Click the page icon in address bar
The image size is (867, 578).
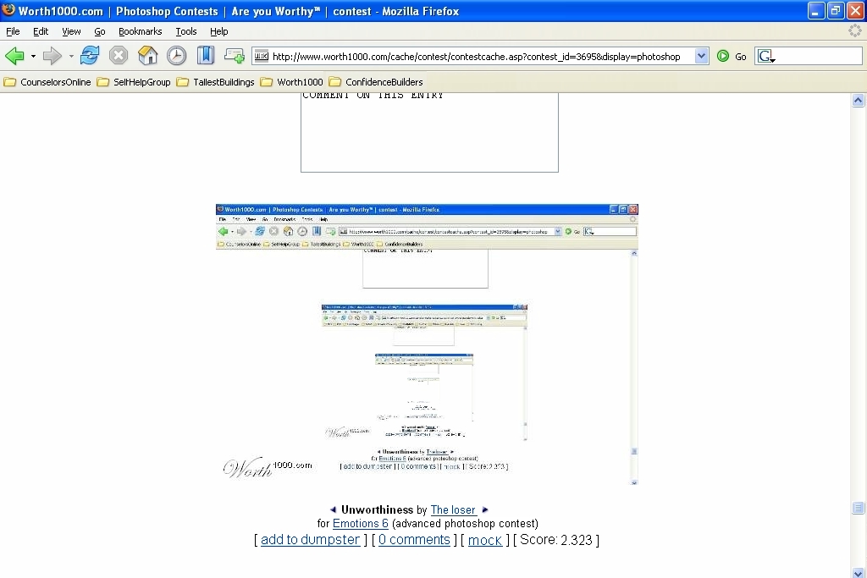261,56
